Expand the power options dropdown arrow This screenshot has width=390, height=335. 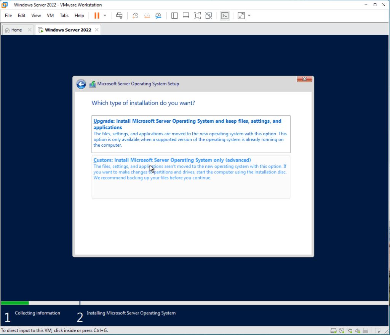click(105, 16)
